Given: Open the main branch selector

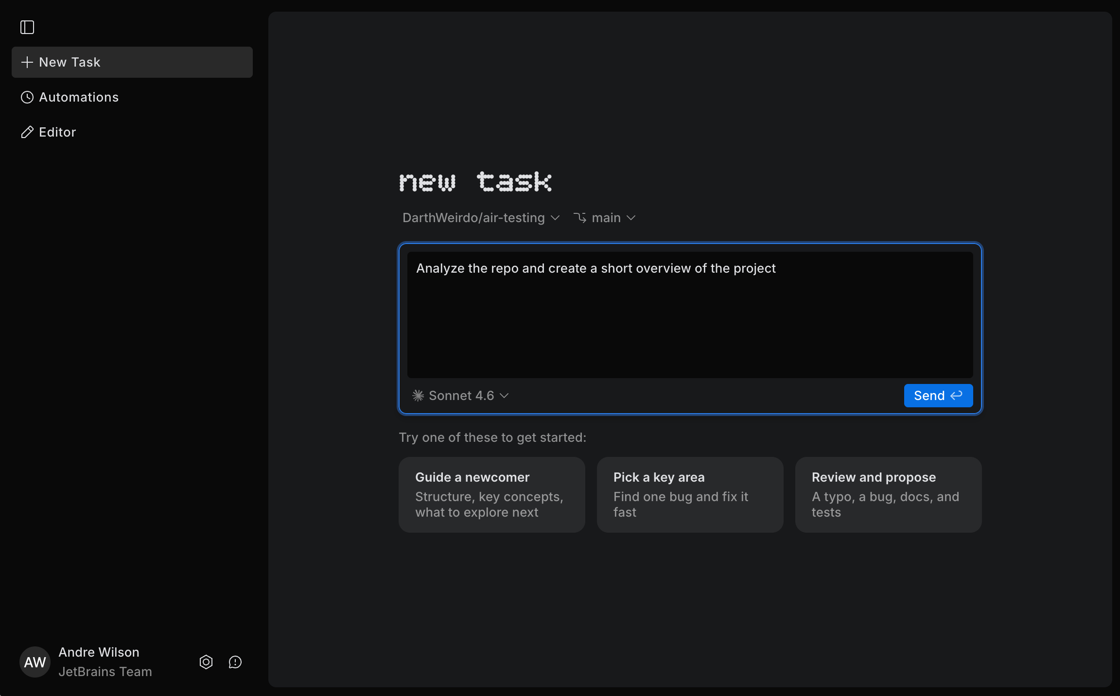Looking at the screenshot, I should click(x=605, y=218).
